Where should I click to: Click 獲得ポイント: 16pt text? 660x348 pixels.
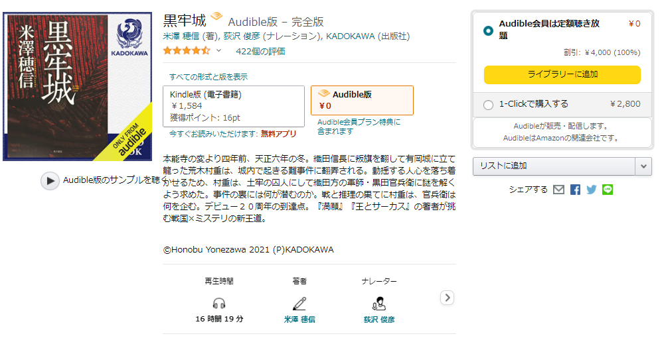click(205, 118)
